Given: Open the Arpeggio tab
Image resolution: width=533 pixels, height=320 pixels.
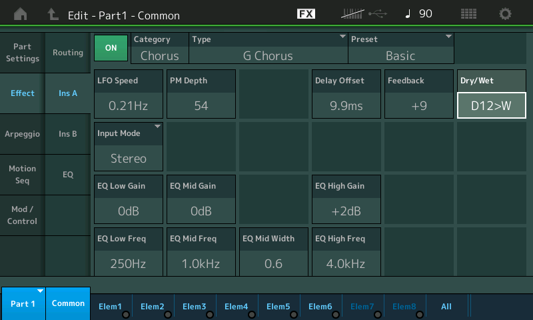Looking at the screenshot, I should click(22, 134).
